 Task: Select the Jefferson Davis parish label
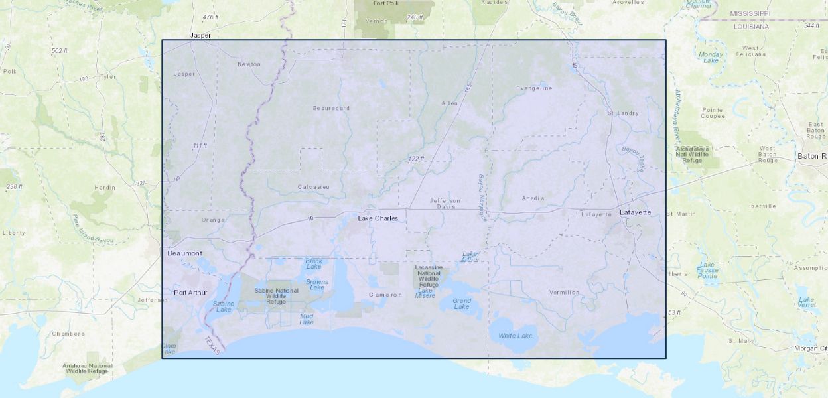[x=445, y=203]
